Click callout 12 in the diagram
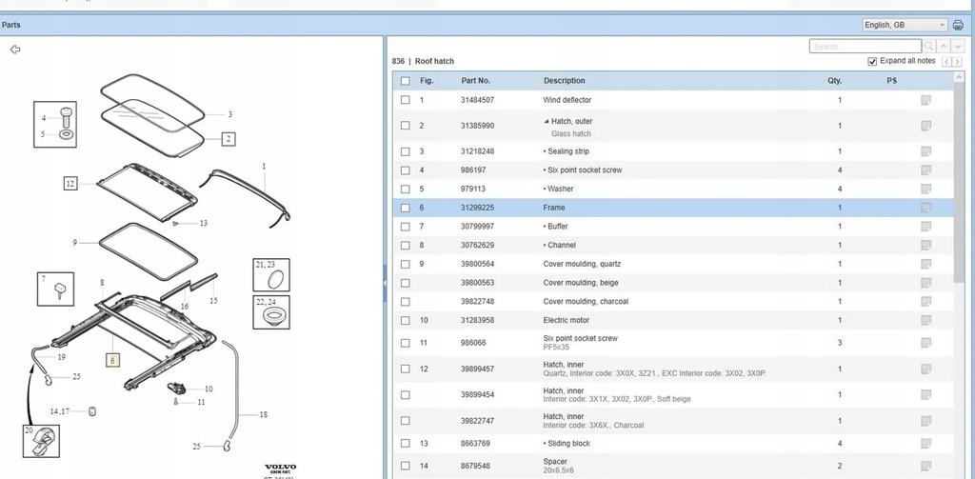This screenshot has width=975, height=479. [70, 183]
